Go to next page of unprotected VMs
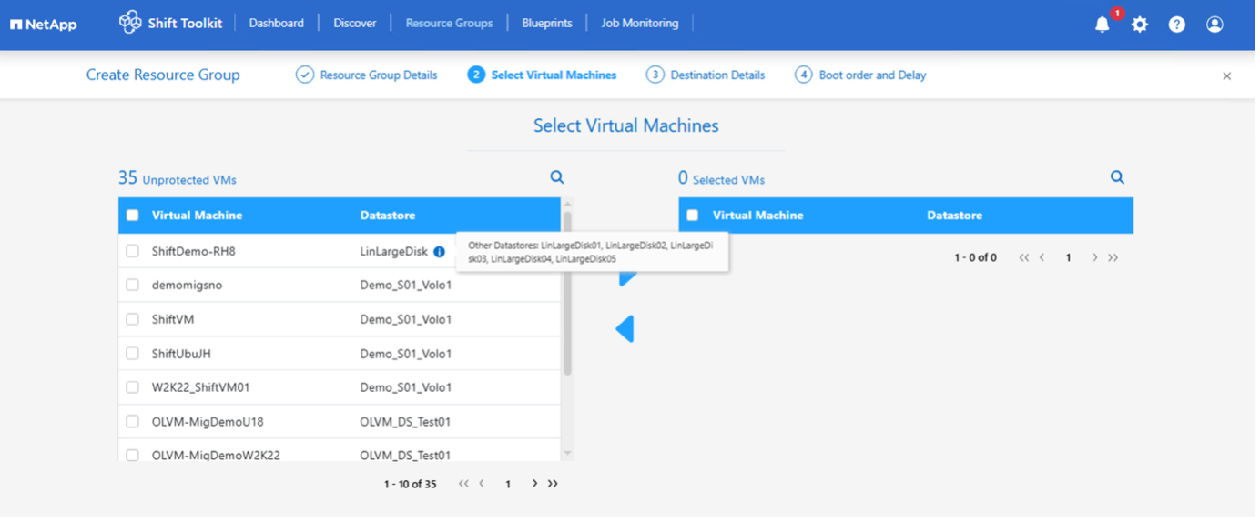Viewport: 1260px width, 522px height. pos(535,484)
